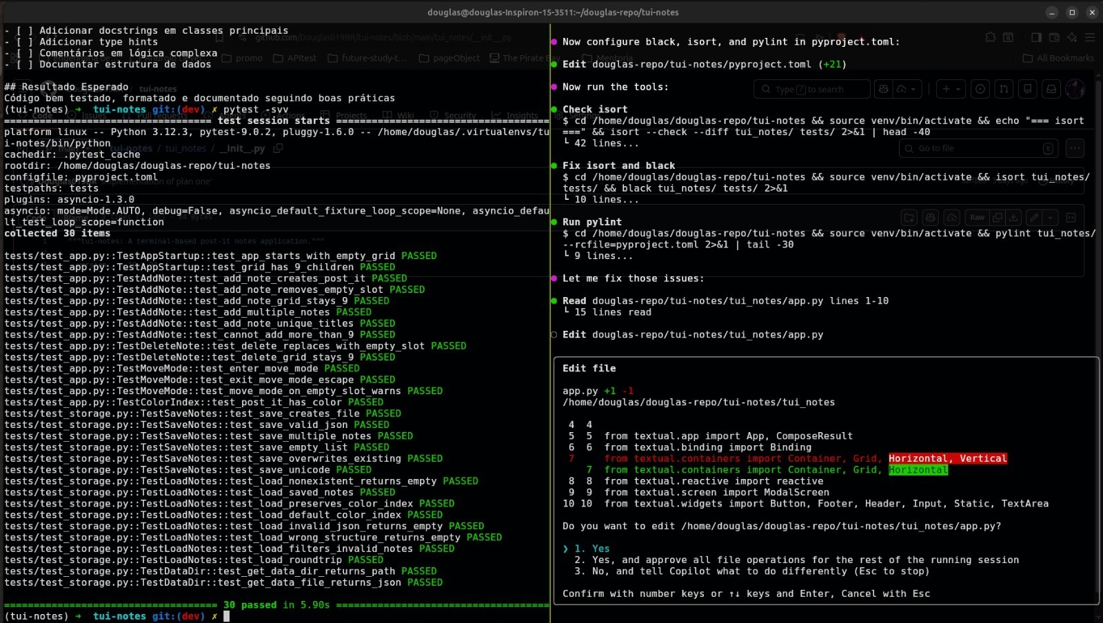This screenshot has height=623, width=1103.
Task: Open the browser extensions puzzle icon
Action: [x=990, y=37]
